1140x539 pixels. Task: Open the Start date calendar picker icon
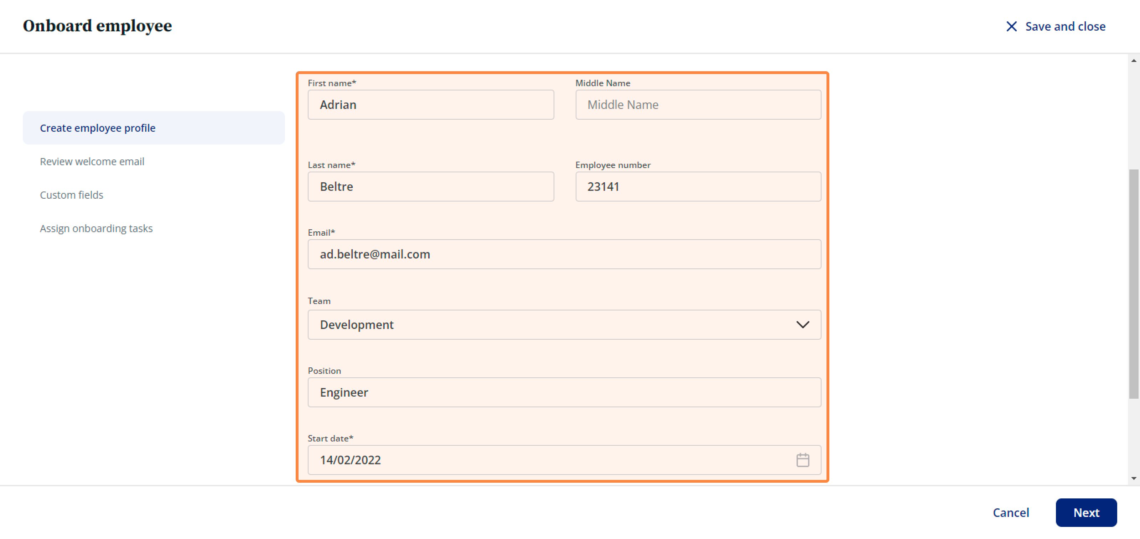point(802,460)
